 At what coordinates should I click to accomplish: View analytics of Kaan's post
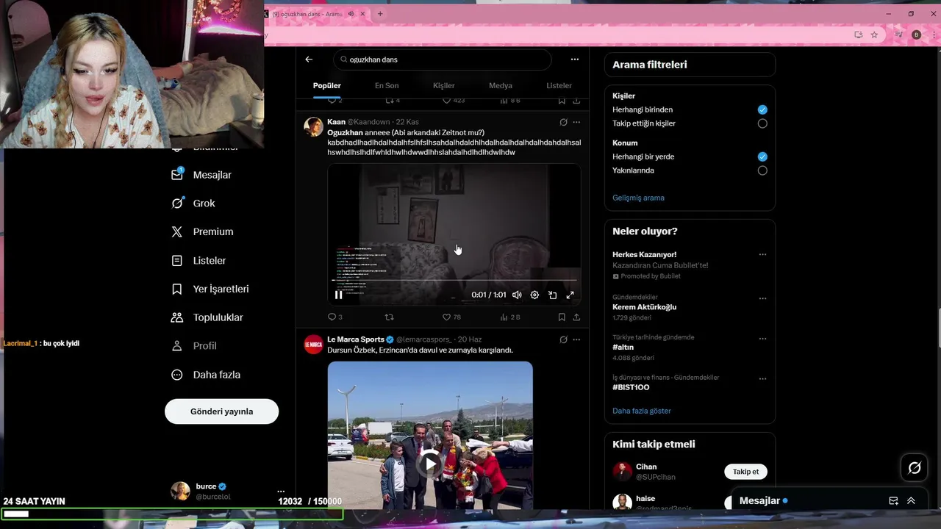tap(509, 317)
